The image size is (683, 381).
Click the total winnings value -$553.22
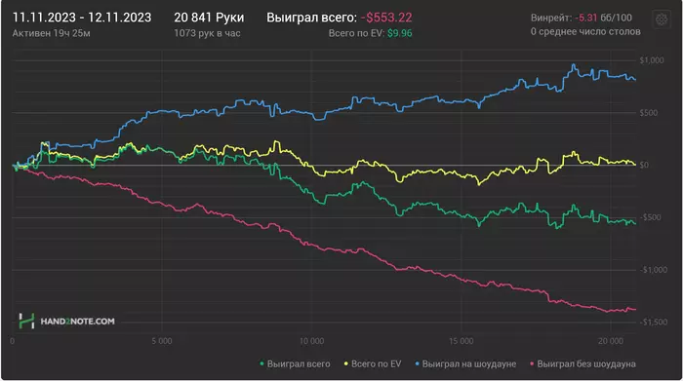tap(386, 18)
